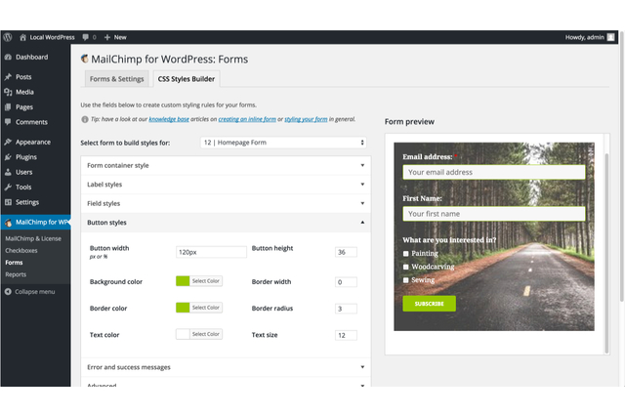Click the Border radius field
The image size is (625, 416).
tap(346, 309)
